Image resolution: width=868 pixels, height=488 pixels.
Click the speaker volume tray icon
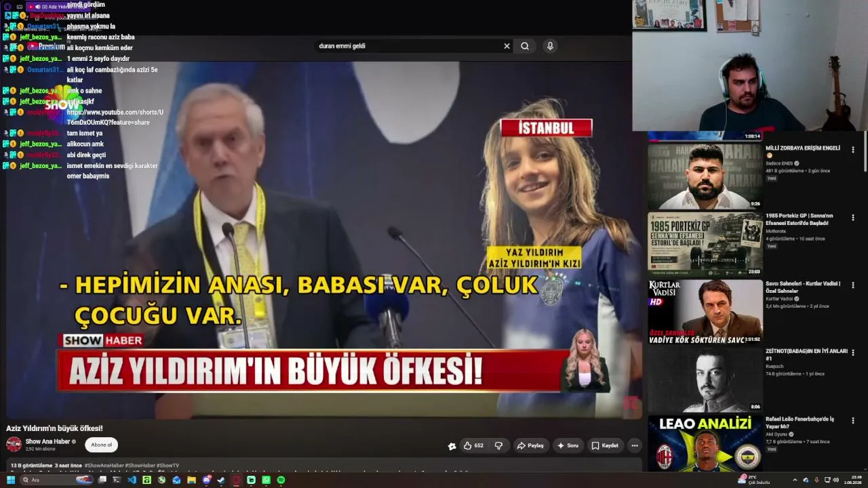[x=835, y=480]
